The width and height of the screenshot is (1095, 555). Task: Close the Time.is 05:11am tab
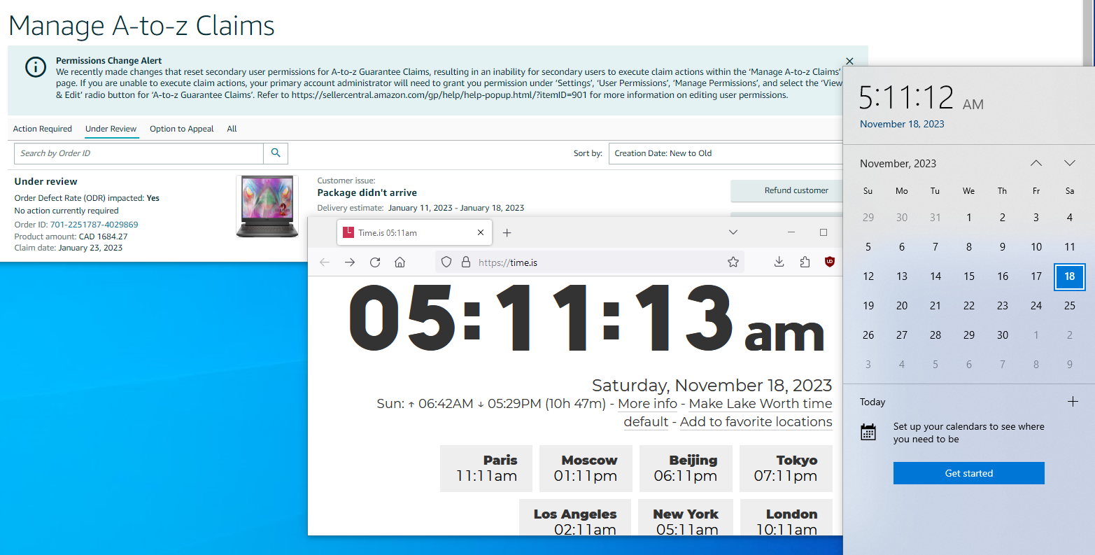point(481,232)
